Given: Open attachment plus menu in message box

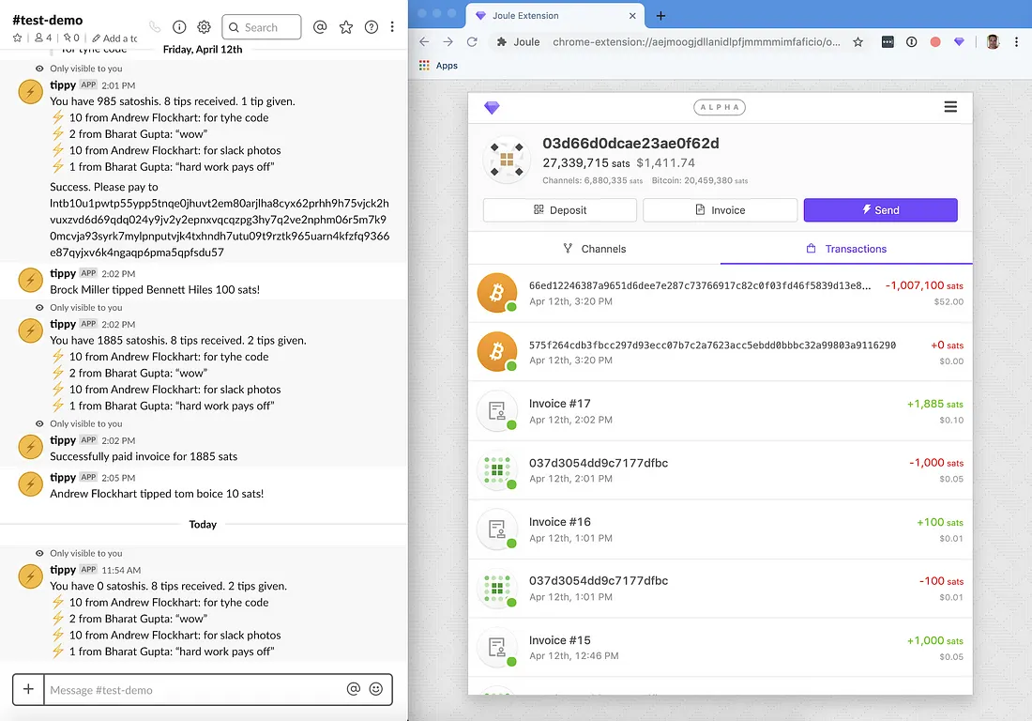Looking at the screenshot, I should (28, 689).
